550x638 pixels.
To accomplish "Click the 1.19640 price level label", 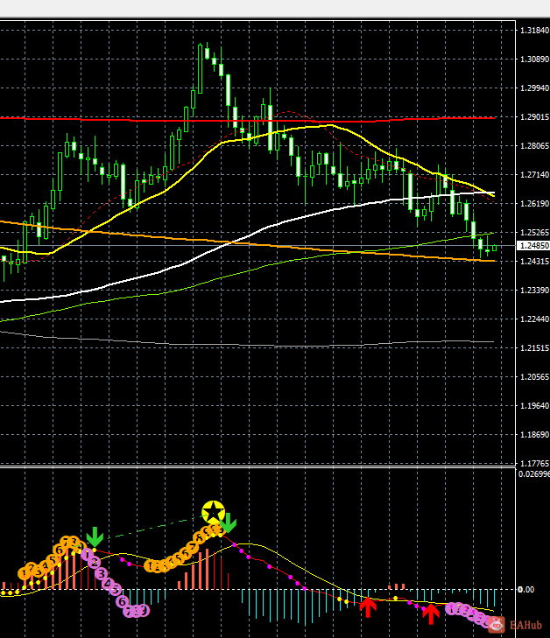I will 534,406.
